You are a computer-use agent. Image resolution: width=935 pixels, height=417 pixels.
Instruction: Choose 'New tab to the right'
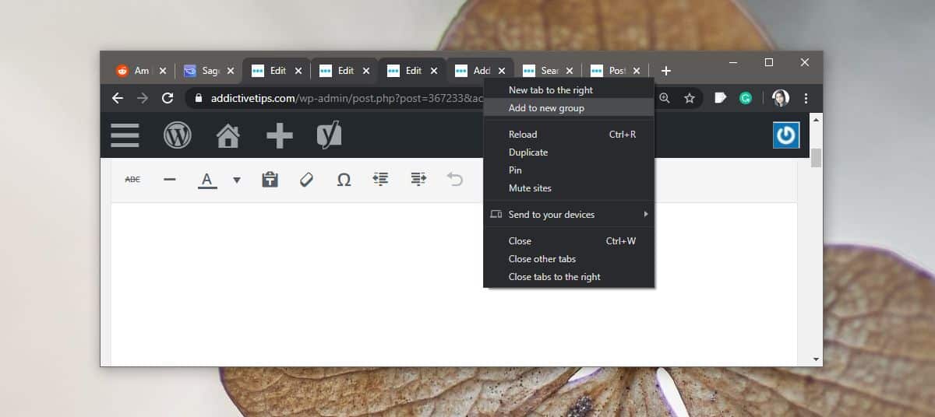(x=569, y=90)
